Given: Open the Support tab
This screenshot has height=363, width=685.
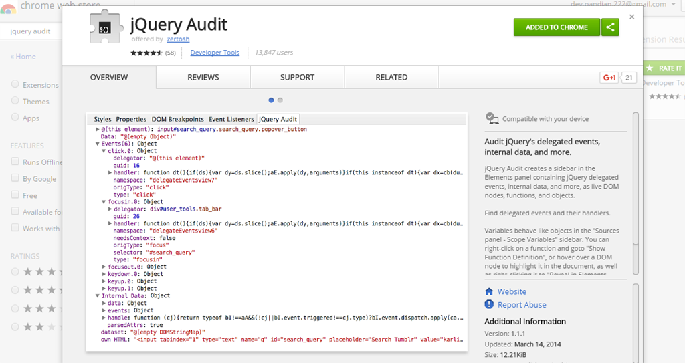Looking at the screenshot, I should point(297,78).
